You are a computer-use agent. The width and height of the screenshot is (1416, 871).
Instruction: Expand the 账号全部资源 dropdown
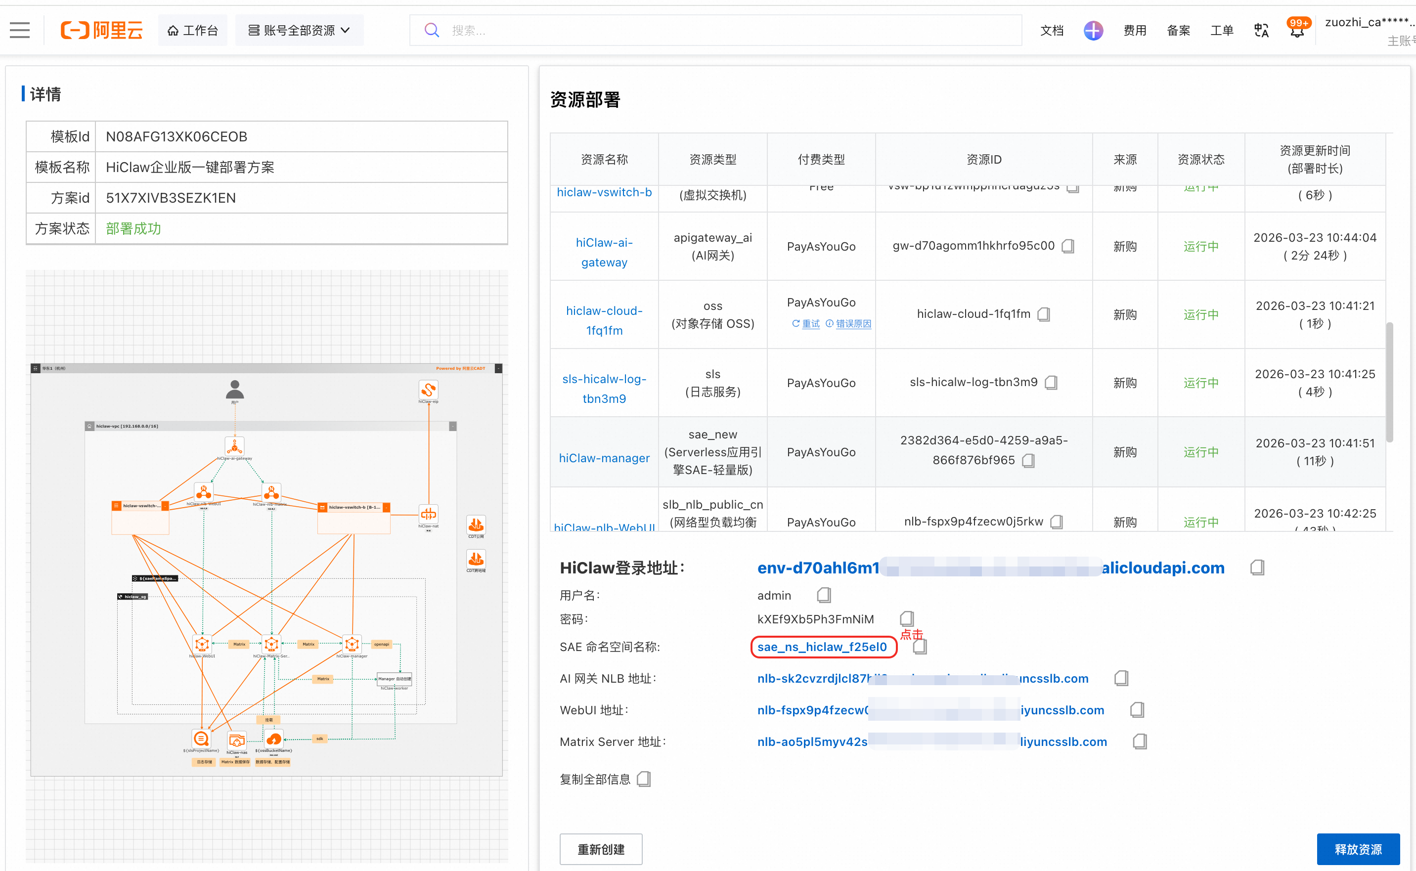tap(299, 30)
